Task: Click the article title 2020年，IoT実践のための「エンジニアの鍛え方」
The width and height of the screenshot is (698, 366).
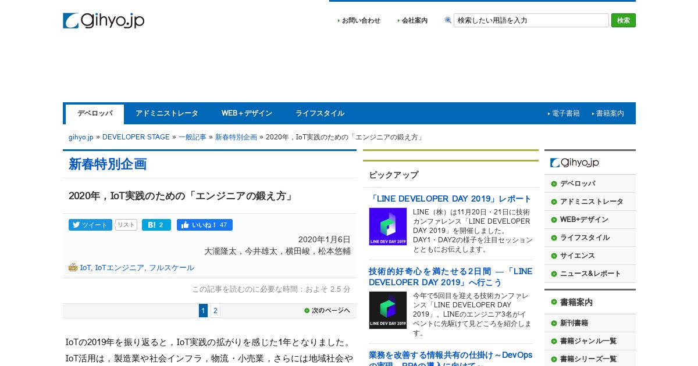Action: pyautogui.click(x=181, y=196)
